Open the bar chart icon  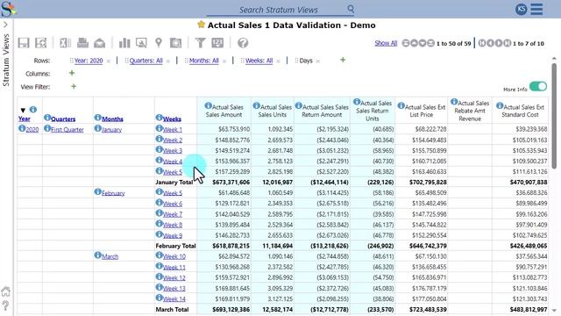tap(124, 43)
